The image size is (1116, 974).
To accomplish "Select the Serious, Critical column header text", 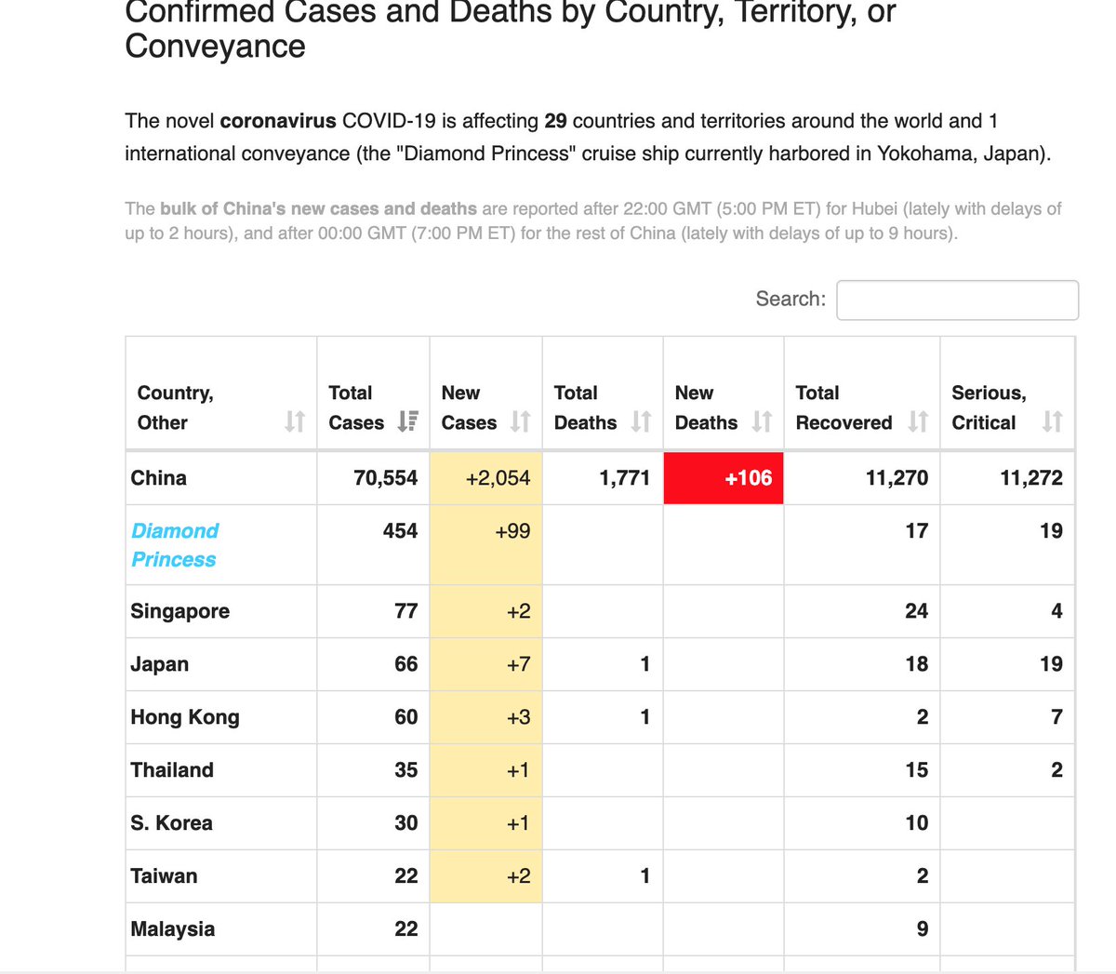I will [989, 407].
